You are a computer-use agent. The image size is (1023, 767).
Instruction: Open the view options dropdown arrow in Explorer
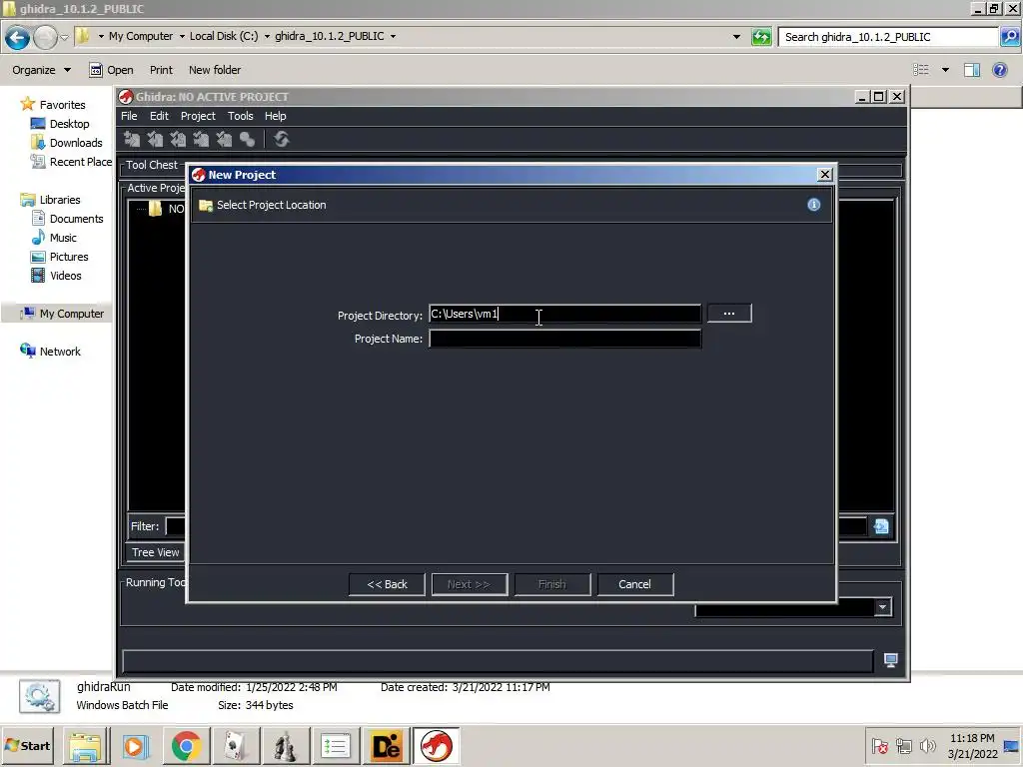945,70
